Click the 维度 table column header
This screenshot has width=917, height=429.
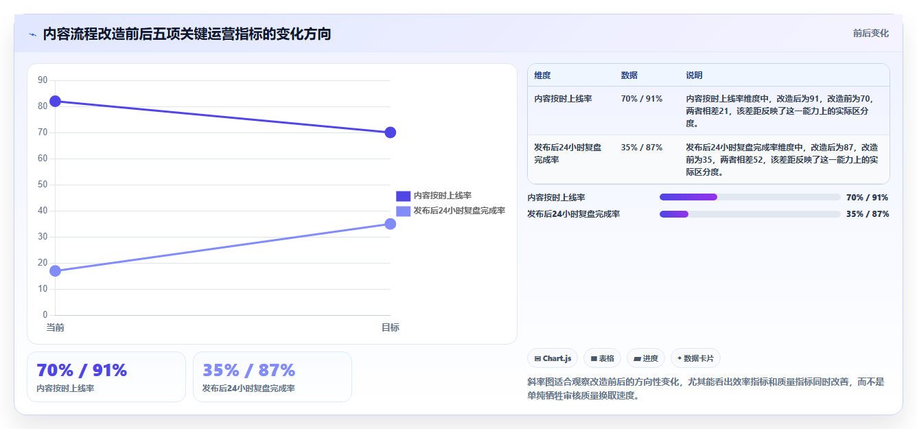[542, 76]
